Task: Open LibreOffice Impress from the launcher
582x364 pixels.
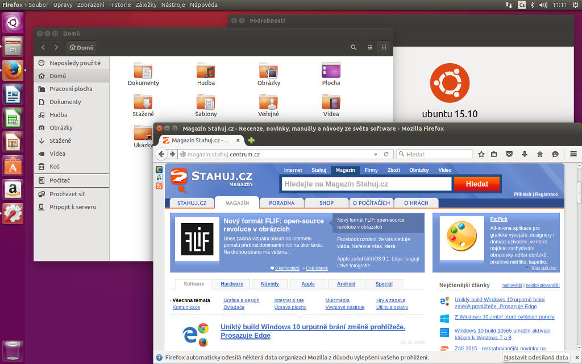Action: [x=13, y=142]
